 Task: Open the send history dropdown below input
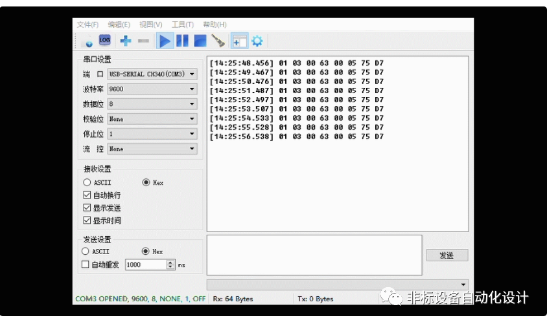pyautogui.click(x=338, y=284)
